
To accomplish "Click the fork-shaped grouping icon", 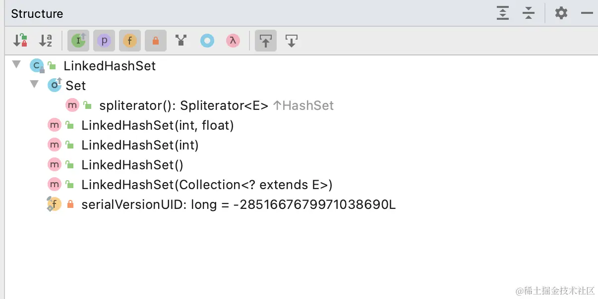I will pyautogui.click(x=181, y=41).
